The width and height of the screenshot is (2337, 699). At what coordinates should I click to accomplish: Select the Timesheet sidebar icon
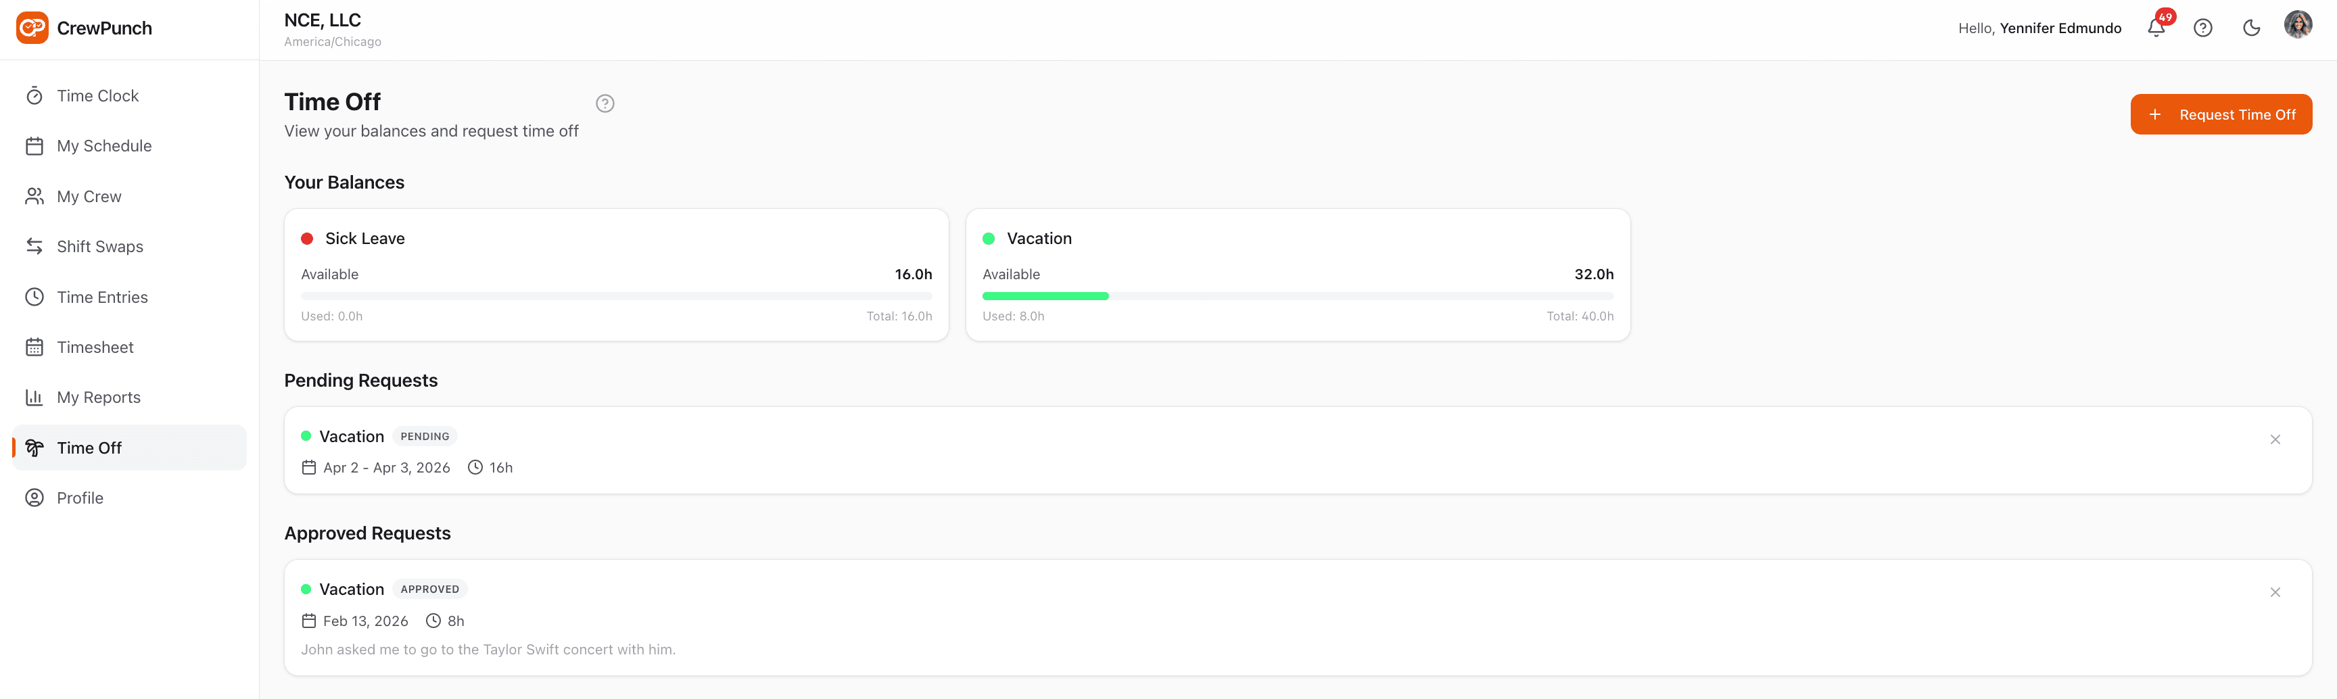34,346
